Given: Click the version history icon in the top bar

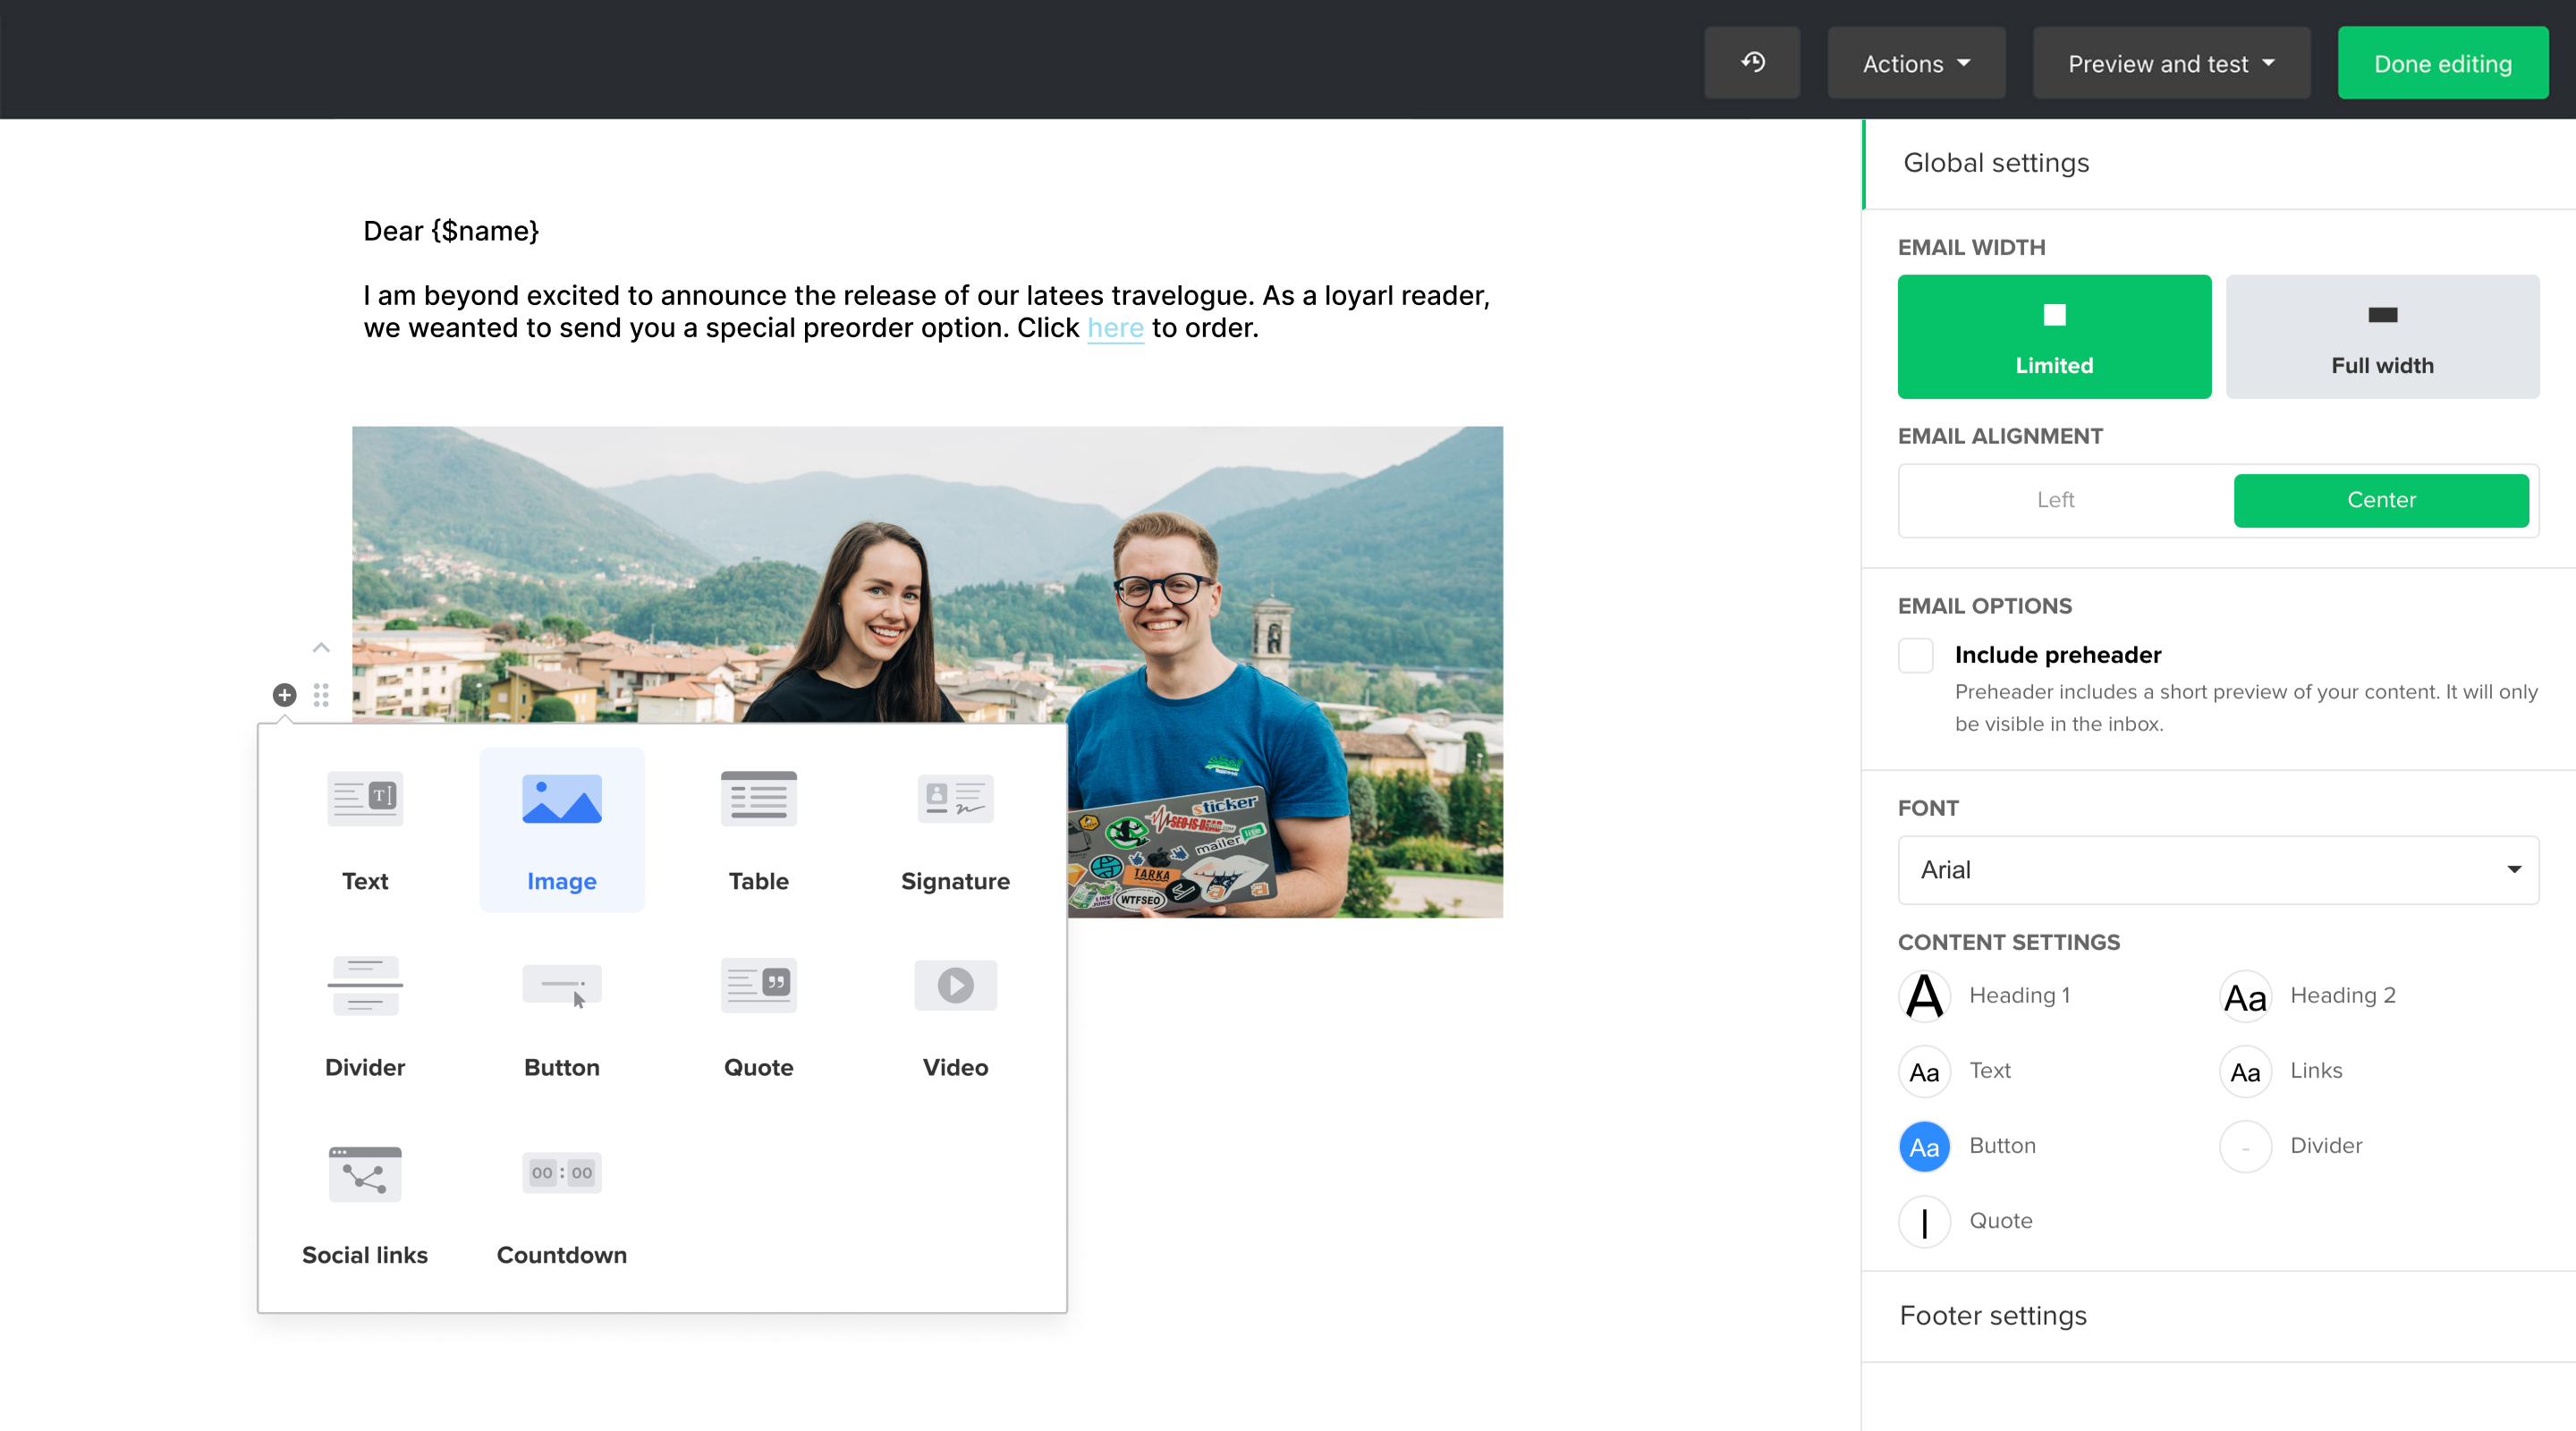Looking at the screenshot, I should (1752, 62).
